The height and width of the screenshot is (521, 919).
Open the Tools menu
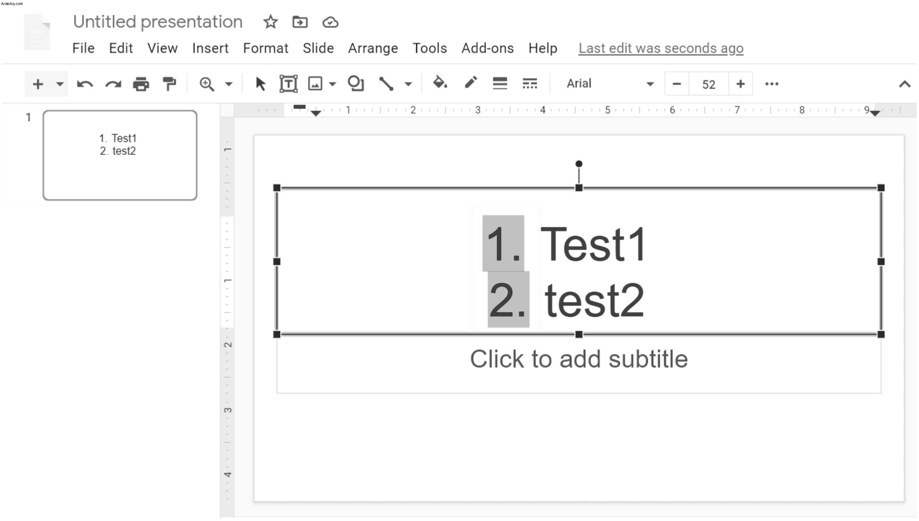pos(430,48)
